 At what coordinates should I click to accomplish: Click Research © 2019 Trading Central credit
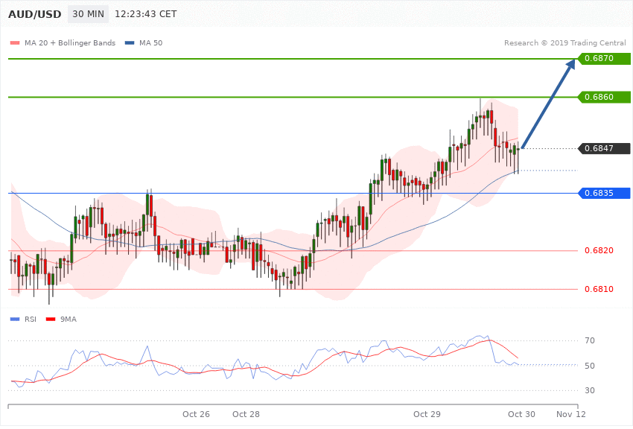[x=564, y=42]
